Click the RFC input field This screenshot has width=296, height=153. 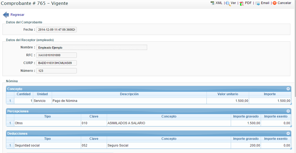tap(56, 55)
